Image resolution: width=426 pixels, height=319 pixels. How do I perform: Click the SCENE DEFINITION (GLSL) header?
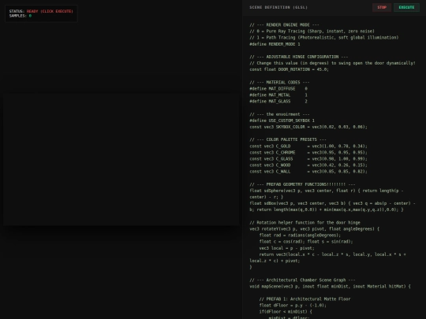[x=278, y=7]
